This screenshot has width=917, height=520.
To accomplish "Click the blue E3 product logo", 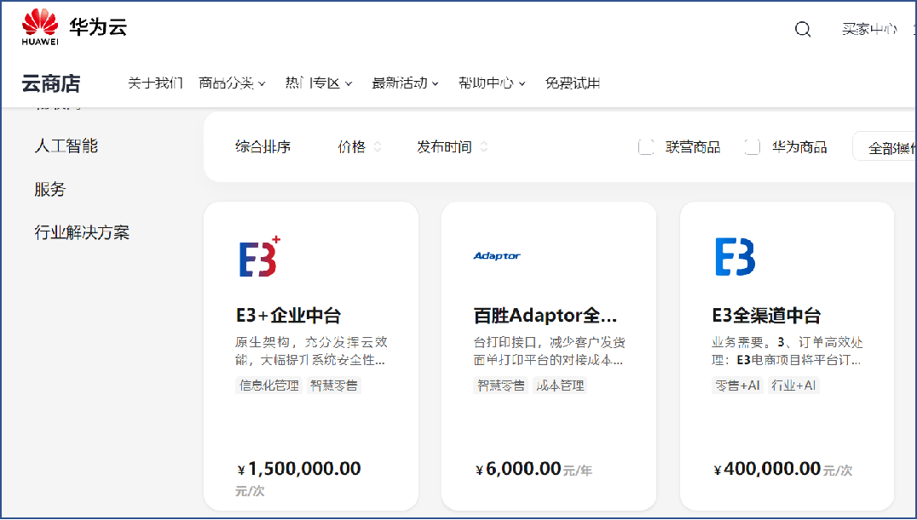I will [735, 256].
